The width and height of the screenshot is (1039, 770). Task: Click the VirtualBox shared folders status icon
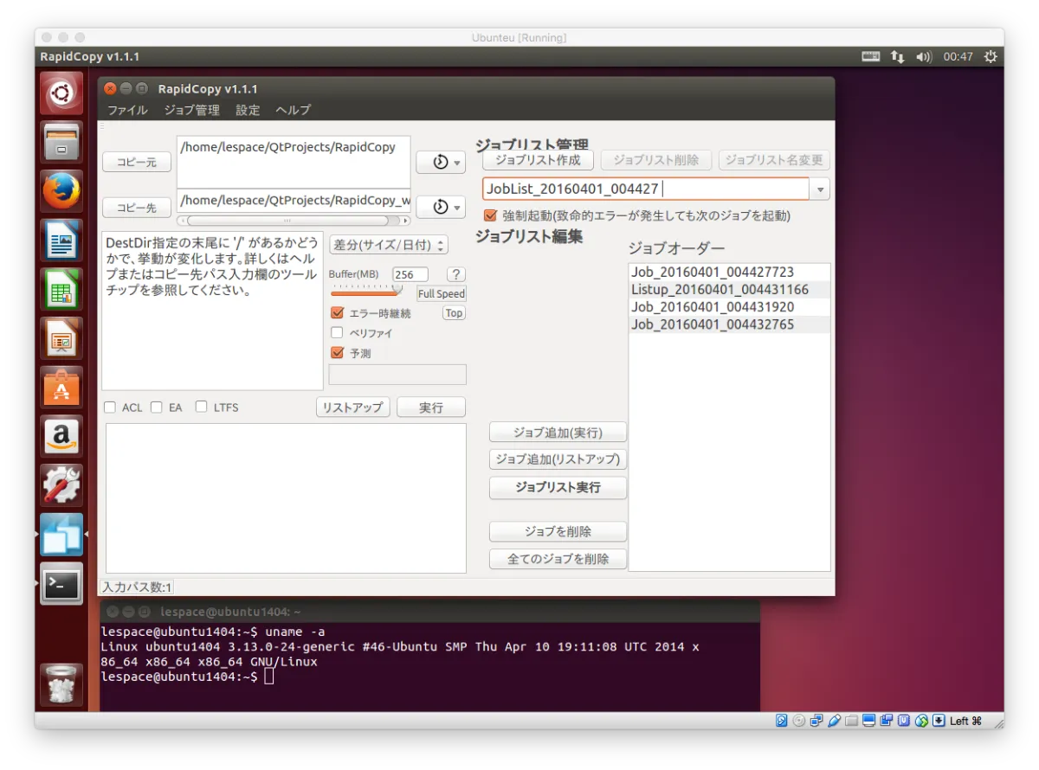pyautogui.click(x=851, y=720)
